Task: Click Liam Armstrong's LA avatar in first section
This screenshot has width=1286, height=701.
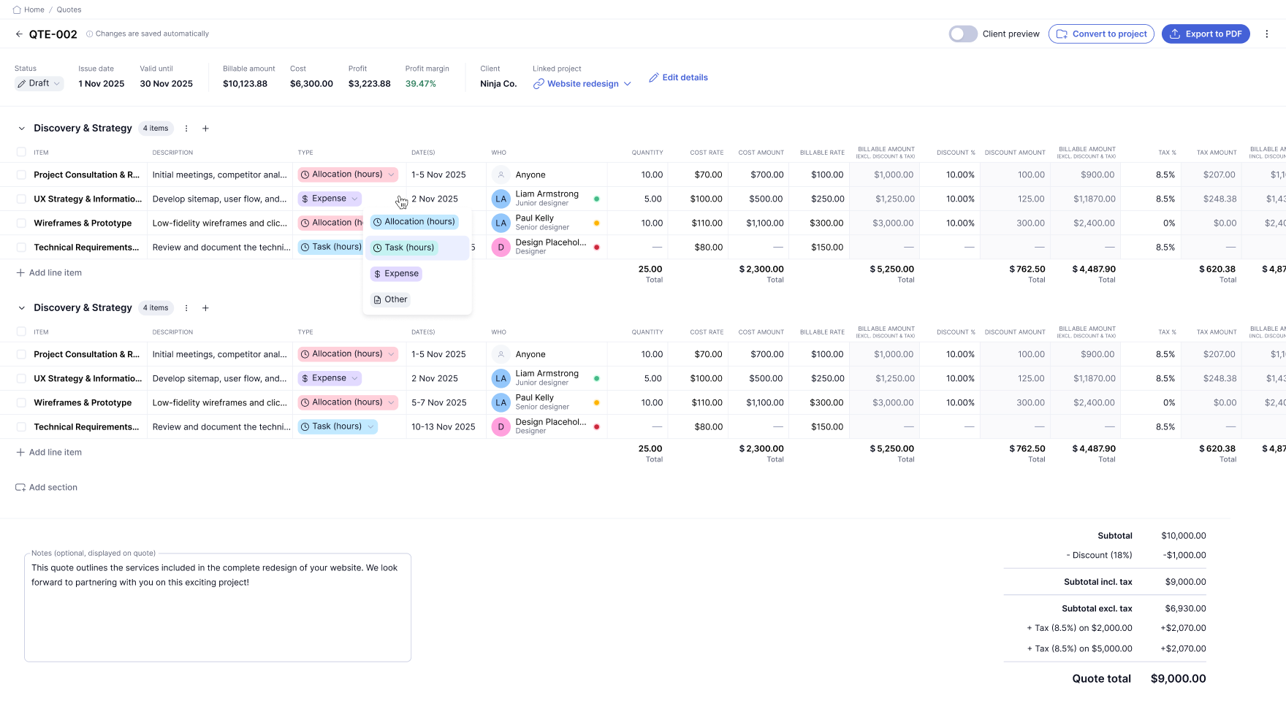Action: 501,199
